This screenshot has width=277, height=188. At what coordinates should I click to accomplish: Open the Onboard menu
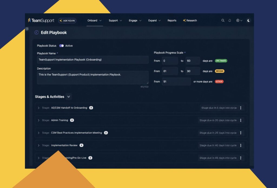coord(94,21)
